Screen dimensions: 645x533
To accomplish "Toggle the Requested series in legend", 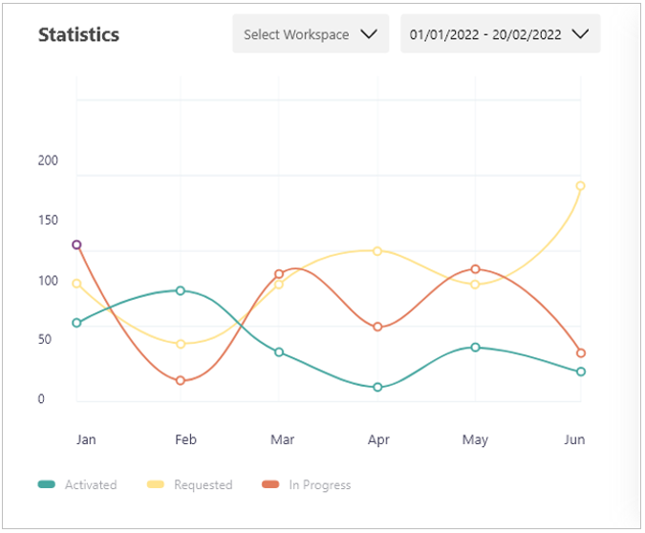I will point(203,485).
